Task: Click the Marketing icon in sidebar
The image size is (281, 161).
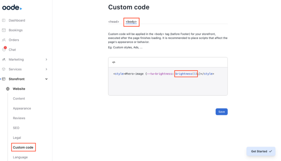Action: tap(4, 59)
